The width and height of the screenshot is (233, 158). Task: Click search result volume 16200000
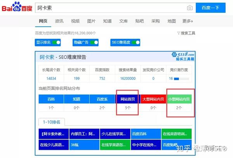[128, 78]
